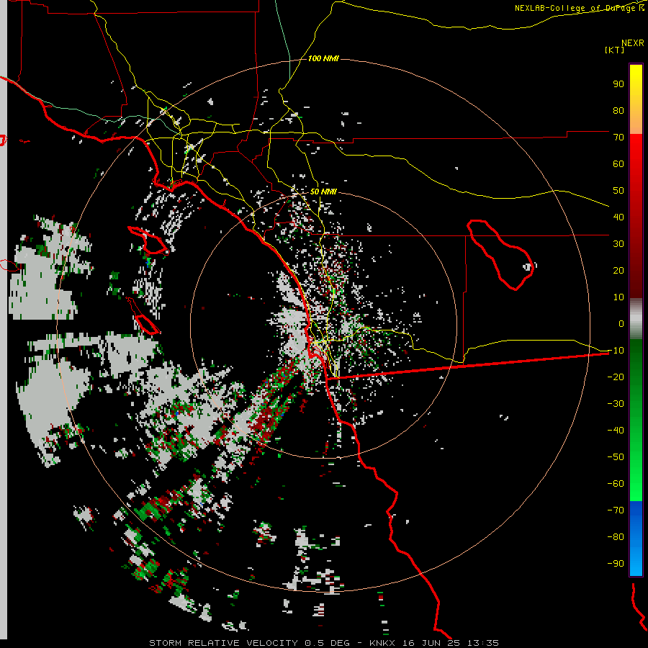The height and width of the screenshot is (648, 648).
Task: Click the Salton Sea outline on the map
Action: coord(500,255)
